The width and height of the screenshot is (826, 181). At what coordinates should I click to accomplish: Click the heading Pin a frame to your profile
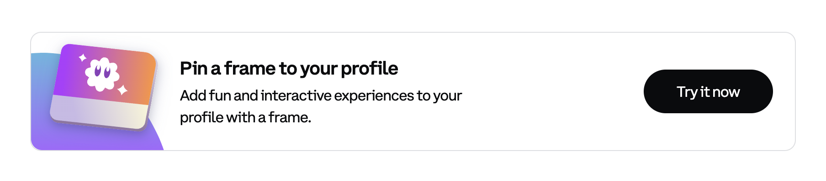click(x=289, y=68)
